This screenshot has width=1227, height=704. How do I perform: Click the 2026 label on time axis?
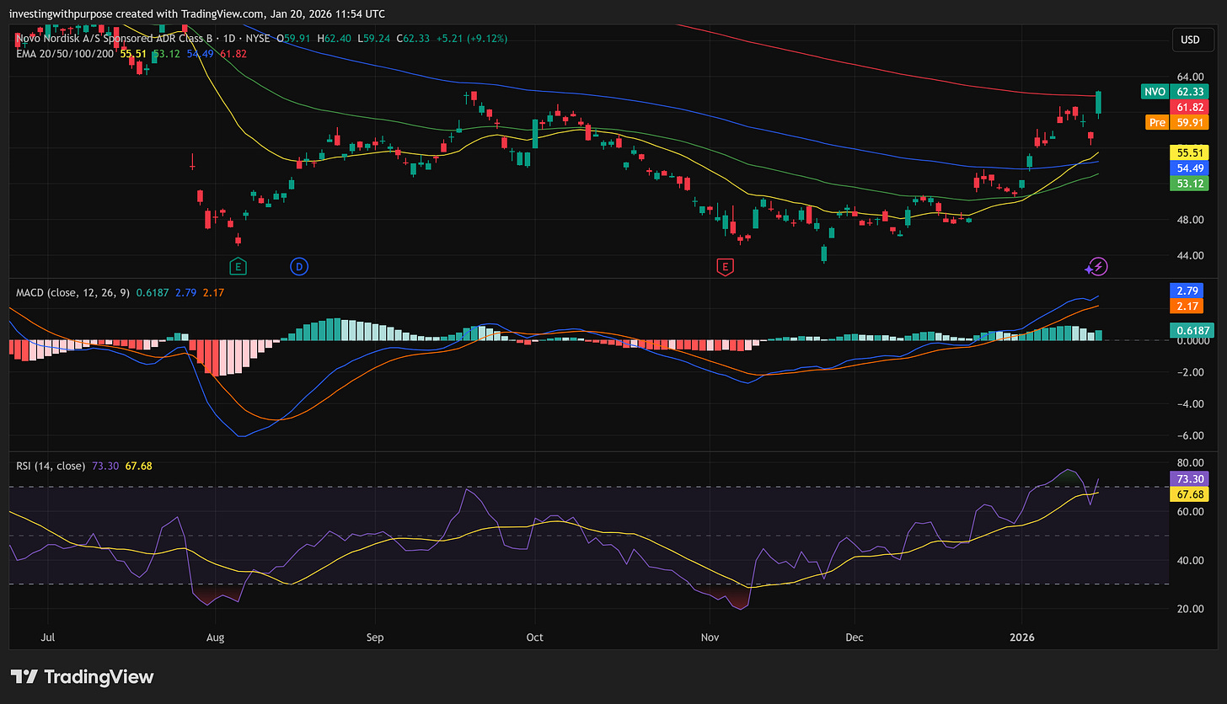(x=1021, y=637)
